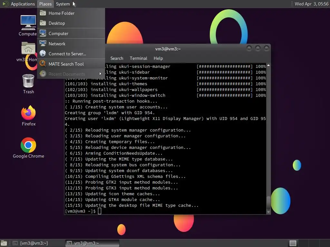Close the open Places menu

45,4
